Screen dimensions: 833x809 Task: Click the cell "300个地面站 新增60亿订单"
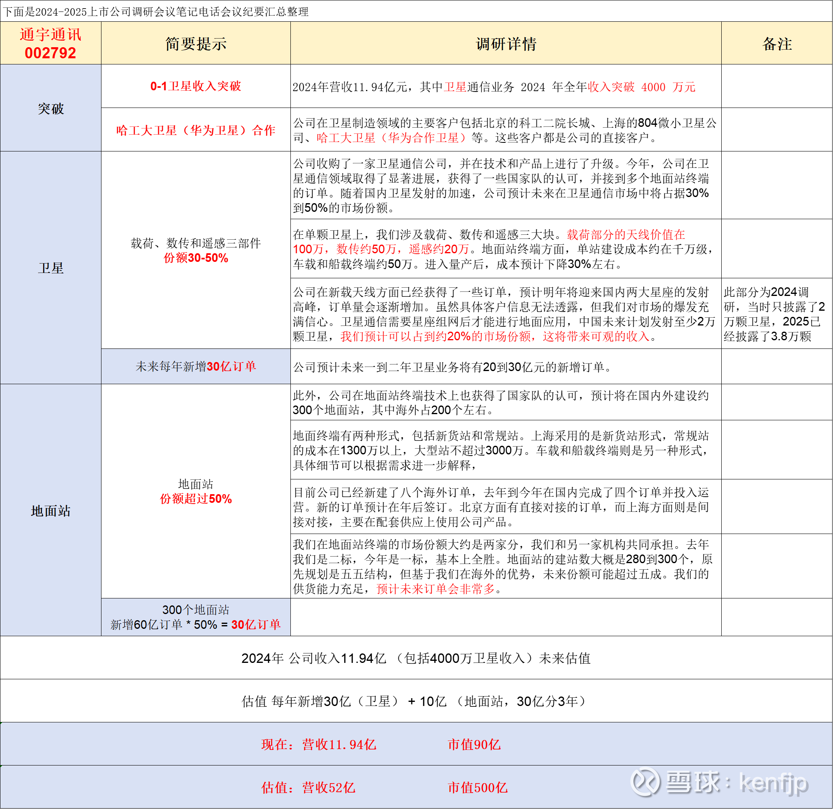tap(196, 617)
